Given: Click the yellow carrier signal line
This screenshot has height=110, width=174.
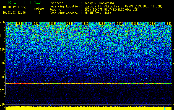Looking at the screenshot, I should point(89,83).
